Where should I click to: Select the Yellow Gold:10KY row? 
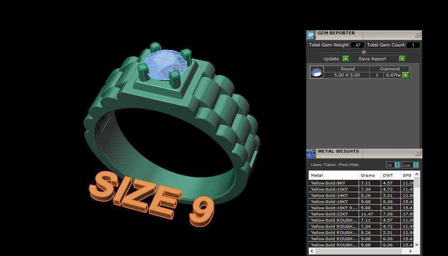pos(361,189)
